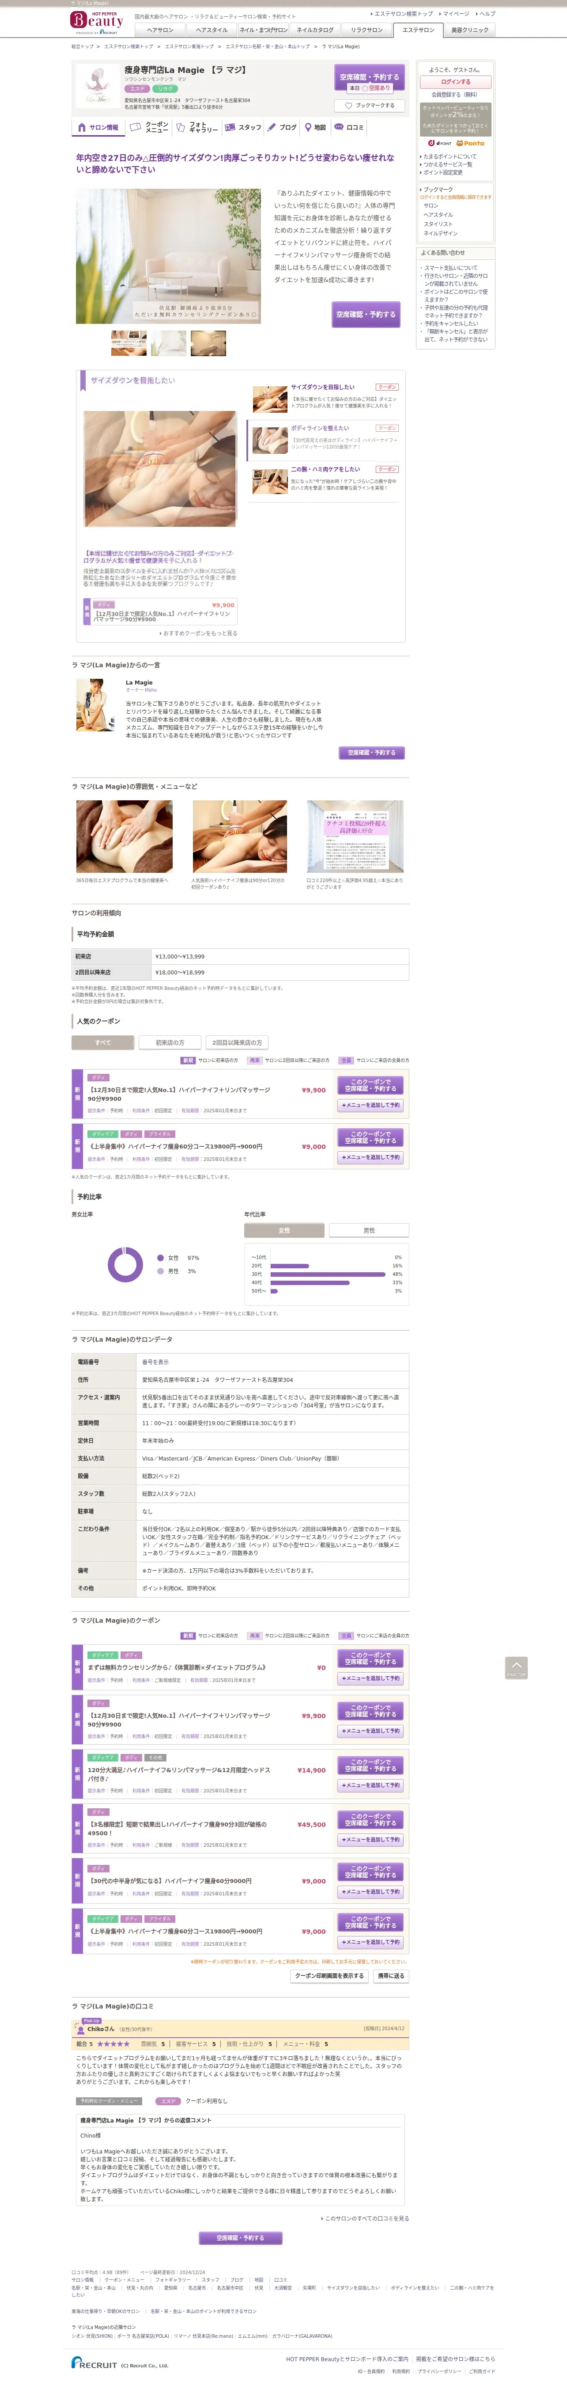Click the 総合トップ breadcrumb link

(x=83, y=46)
